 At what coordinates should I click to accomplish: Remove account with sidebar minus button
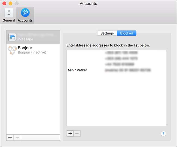coord(17,138)
